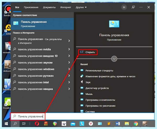
Task: Open the last photo-like taskbar icon
Action: point(145,124)
